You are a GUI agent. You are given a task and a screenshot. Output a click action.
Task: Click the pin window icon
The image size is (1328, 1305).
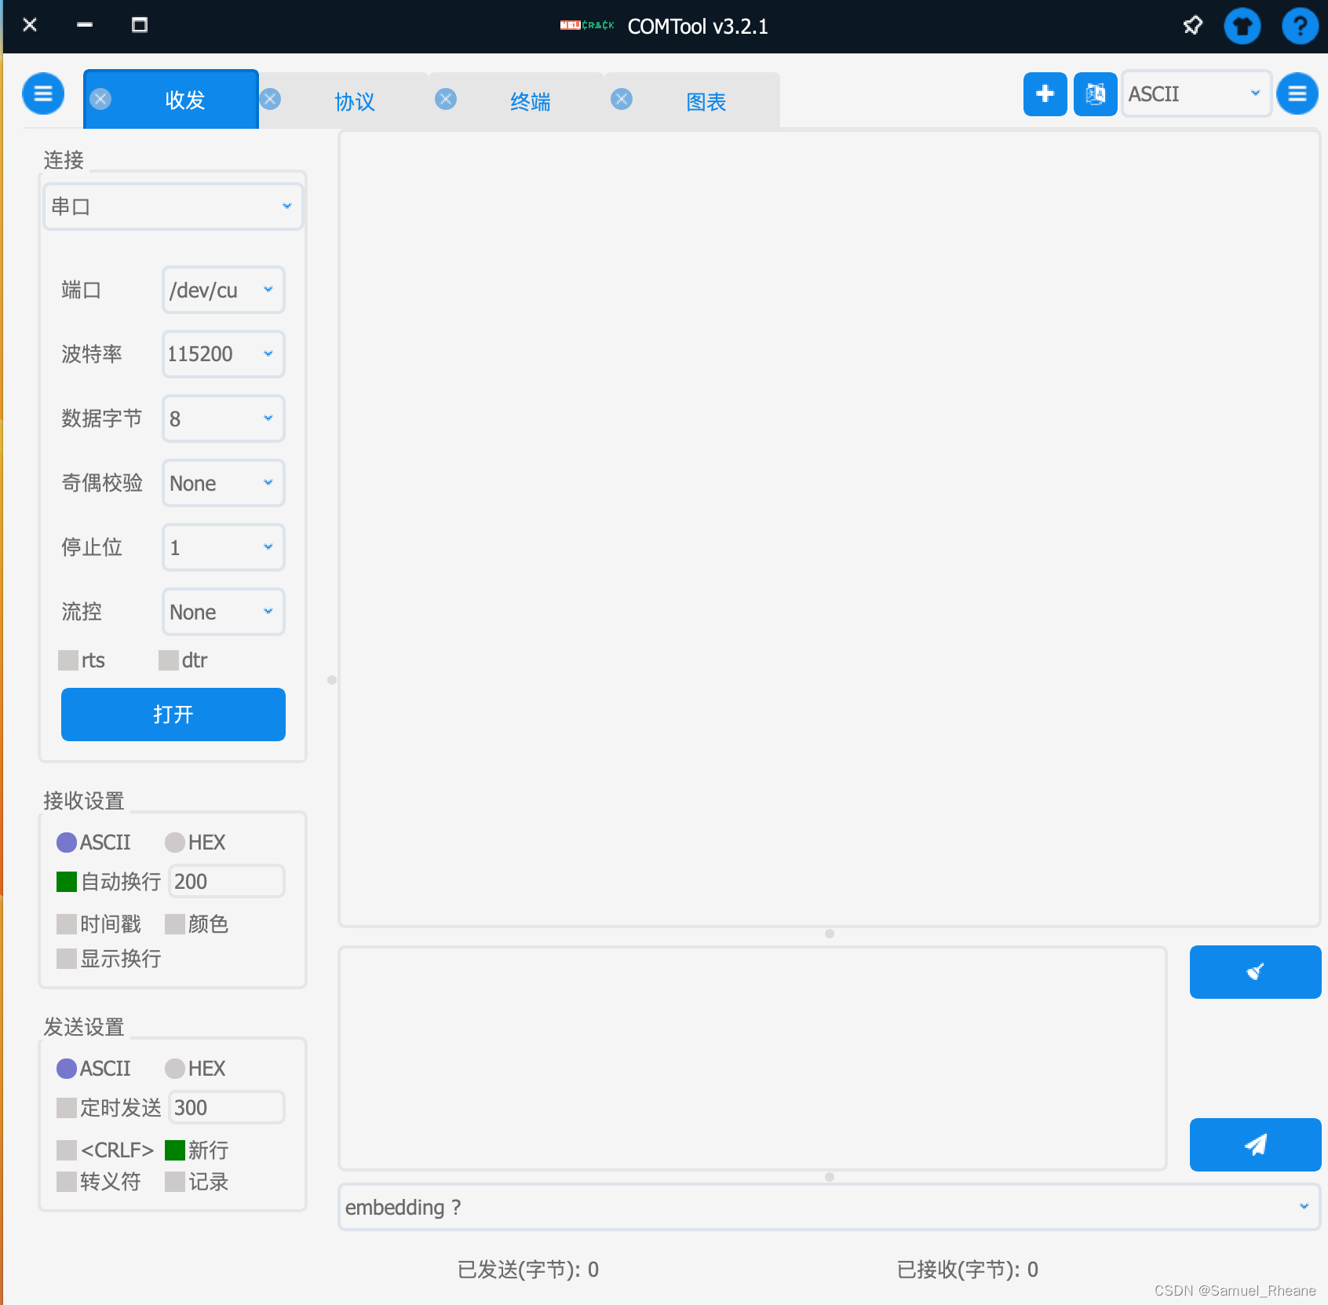tap(1191, 25)
